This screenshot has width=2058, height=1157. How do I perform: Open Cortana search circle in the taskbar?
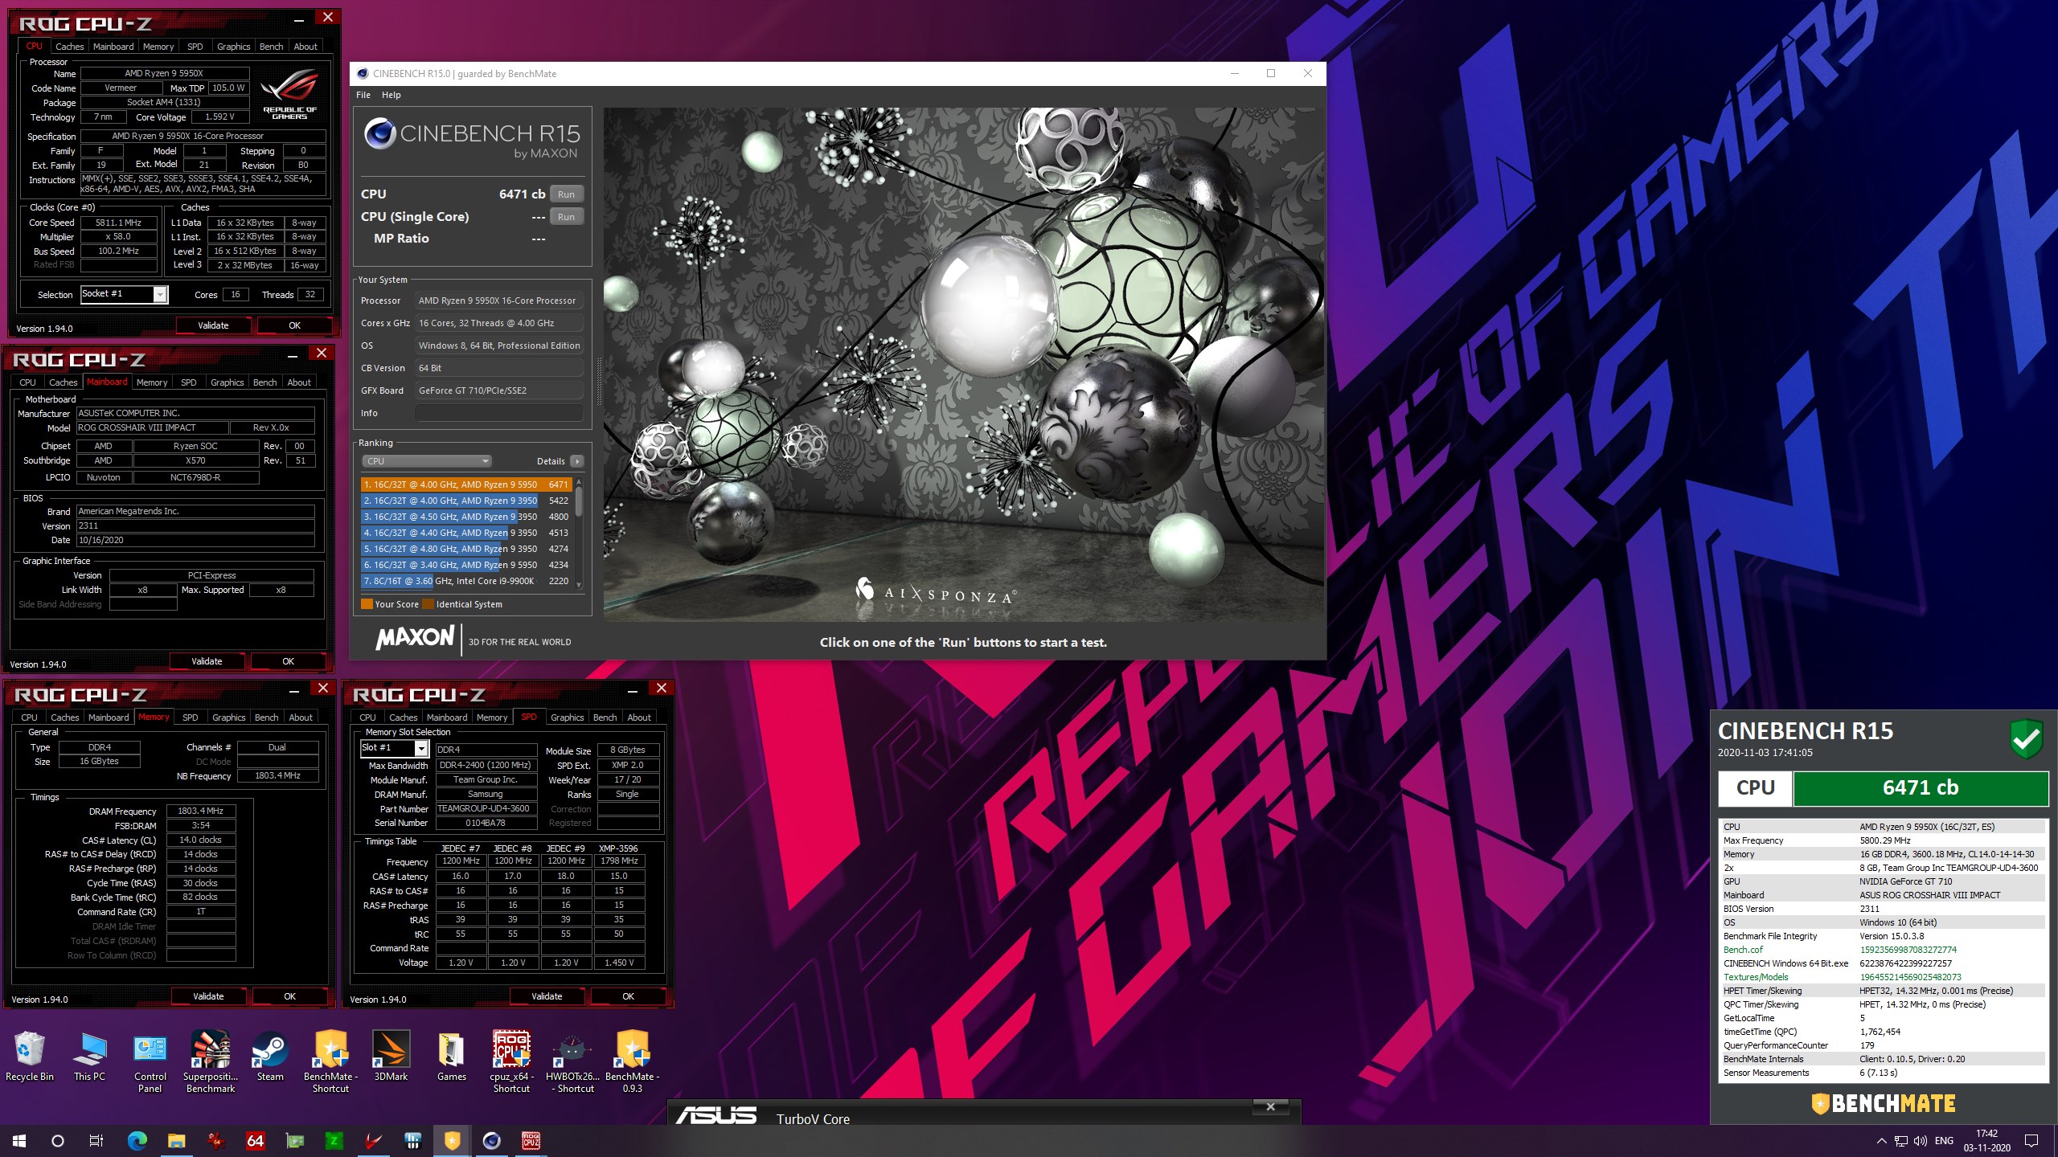58,1140
